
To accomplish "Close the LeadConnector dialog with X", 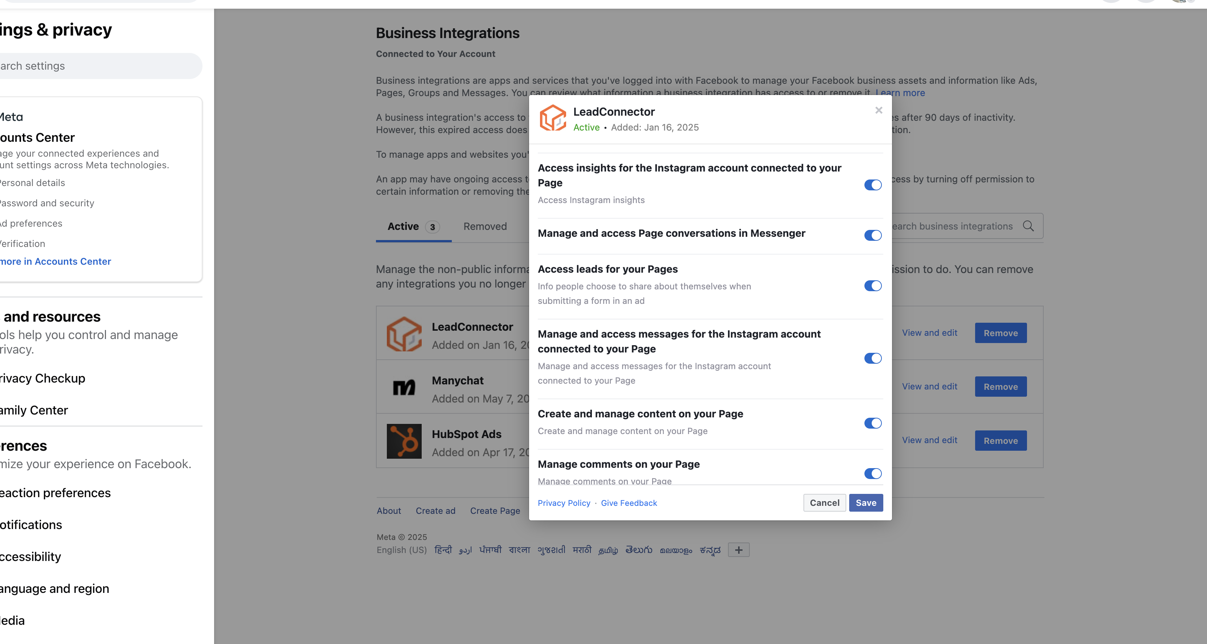I will [x=879, y=111].
